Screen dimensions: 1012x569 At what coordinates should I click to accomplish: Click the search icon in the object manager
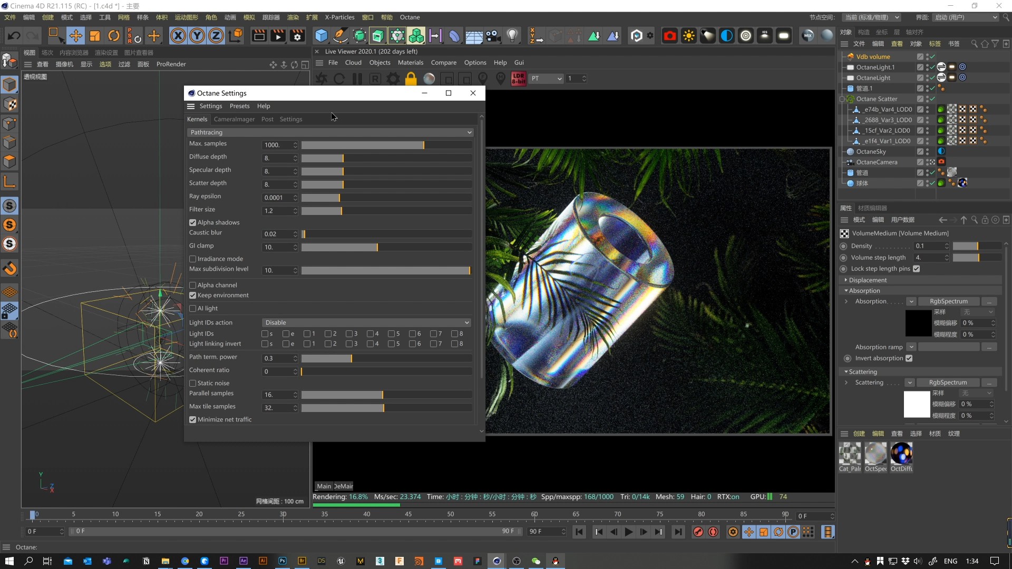click(974, 44)
